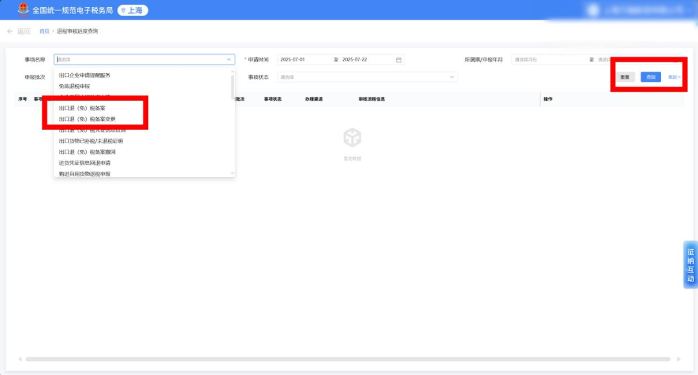Select 出口退（免）税备案变更 option
The width and height of the screenshot is (698, 375).
[87, 119]
